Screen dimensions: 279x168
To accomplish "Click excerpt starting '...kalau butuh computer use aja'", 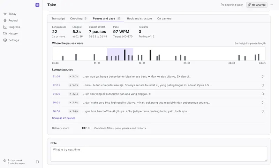I will click(147, 85).
